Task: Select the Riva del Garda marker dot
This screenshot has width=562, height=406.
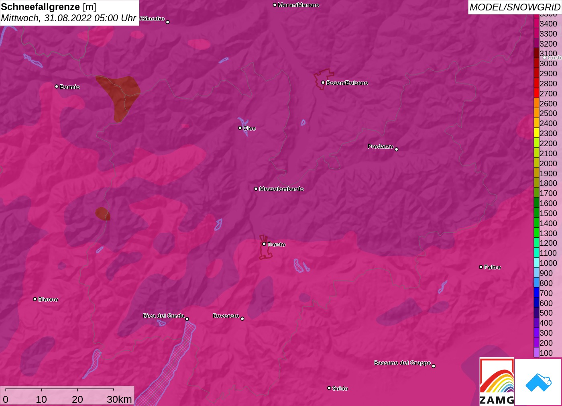Action: tap(187, 319)
